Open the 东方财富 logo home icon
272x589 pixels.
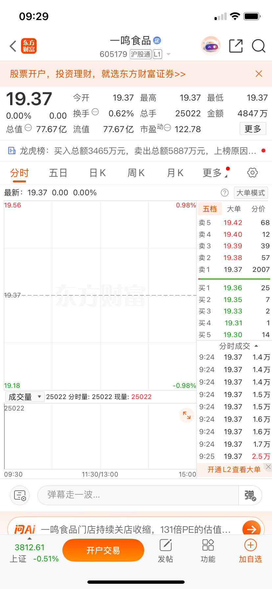click(29, 46)
